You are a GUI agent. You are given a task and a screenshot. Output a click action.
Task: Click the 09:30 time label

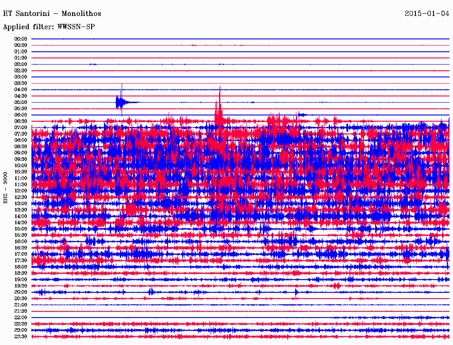(20, 159)
